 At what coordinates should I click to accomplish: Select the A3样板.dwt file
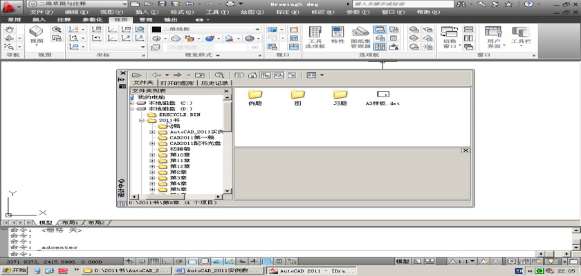click(x=382, y=98)
